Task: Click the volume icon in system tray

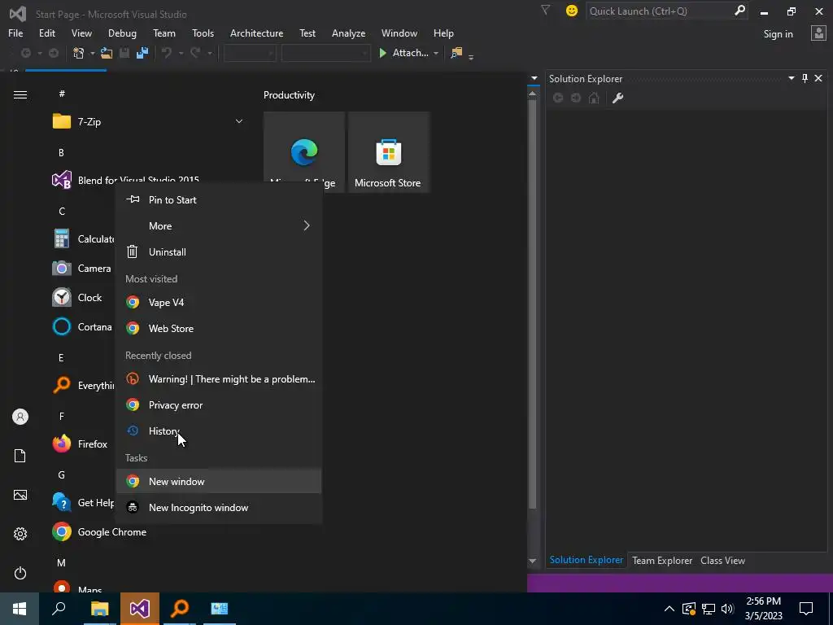Action: (x=728, y=609)
